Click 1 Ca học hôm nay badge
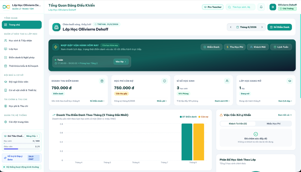Image resolution: width=301 pixels, height=172 pixels. point(110,45)
